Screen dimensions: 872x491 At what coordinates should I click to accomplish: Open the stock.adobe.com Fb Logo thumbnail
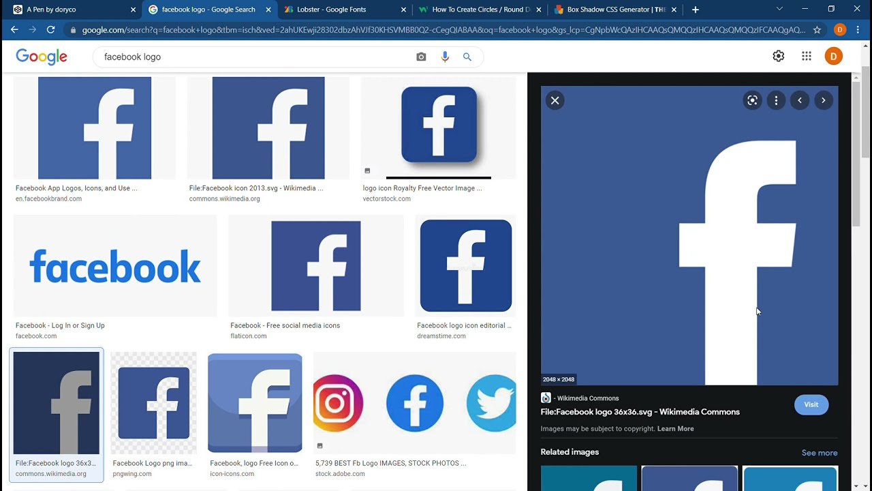point(415,403)
